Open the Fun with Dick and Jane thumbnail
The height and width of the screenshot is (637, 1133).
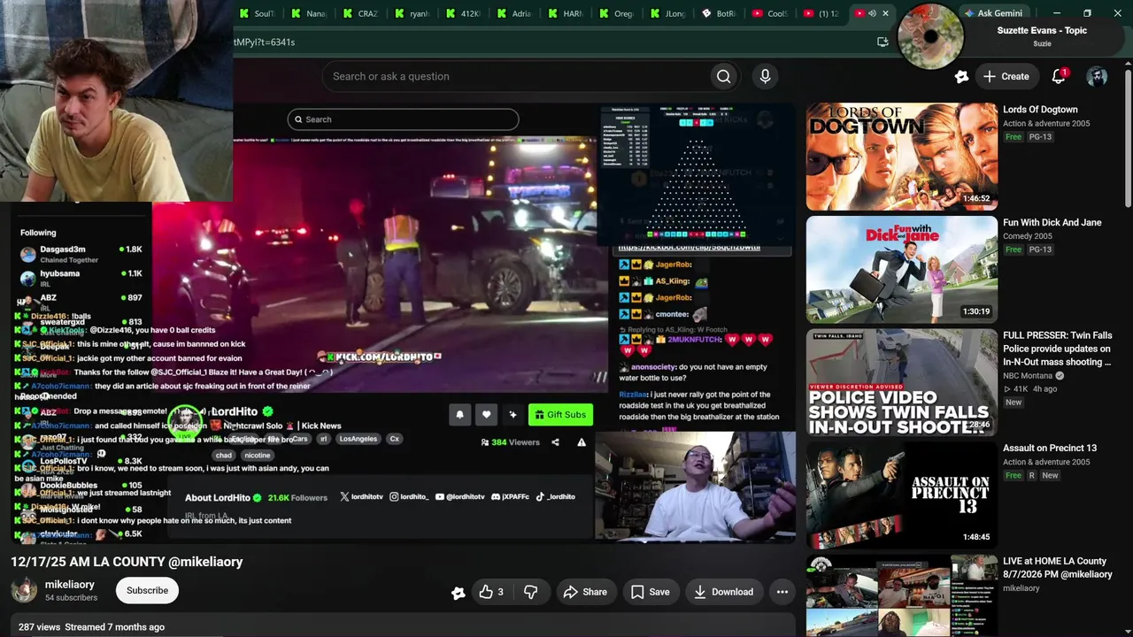coord(901,270)
